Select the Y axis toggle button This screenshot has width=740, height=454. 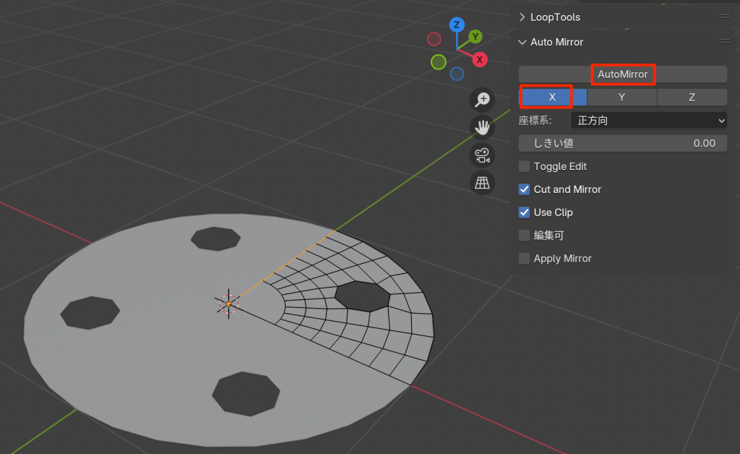(621, 97)
